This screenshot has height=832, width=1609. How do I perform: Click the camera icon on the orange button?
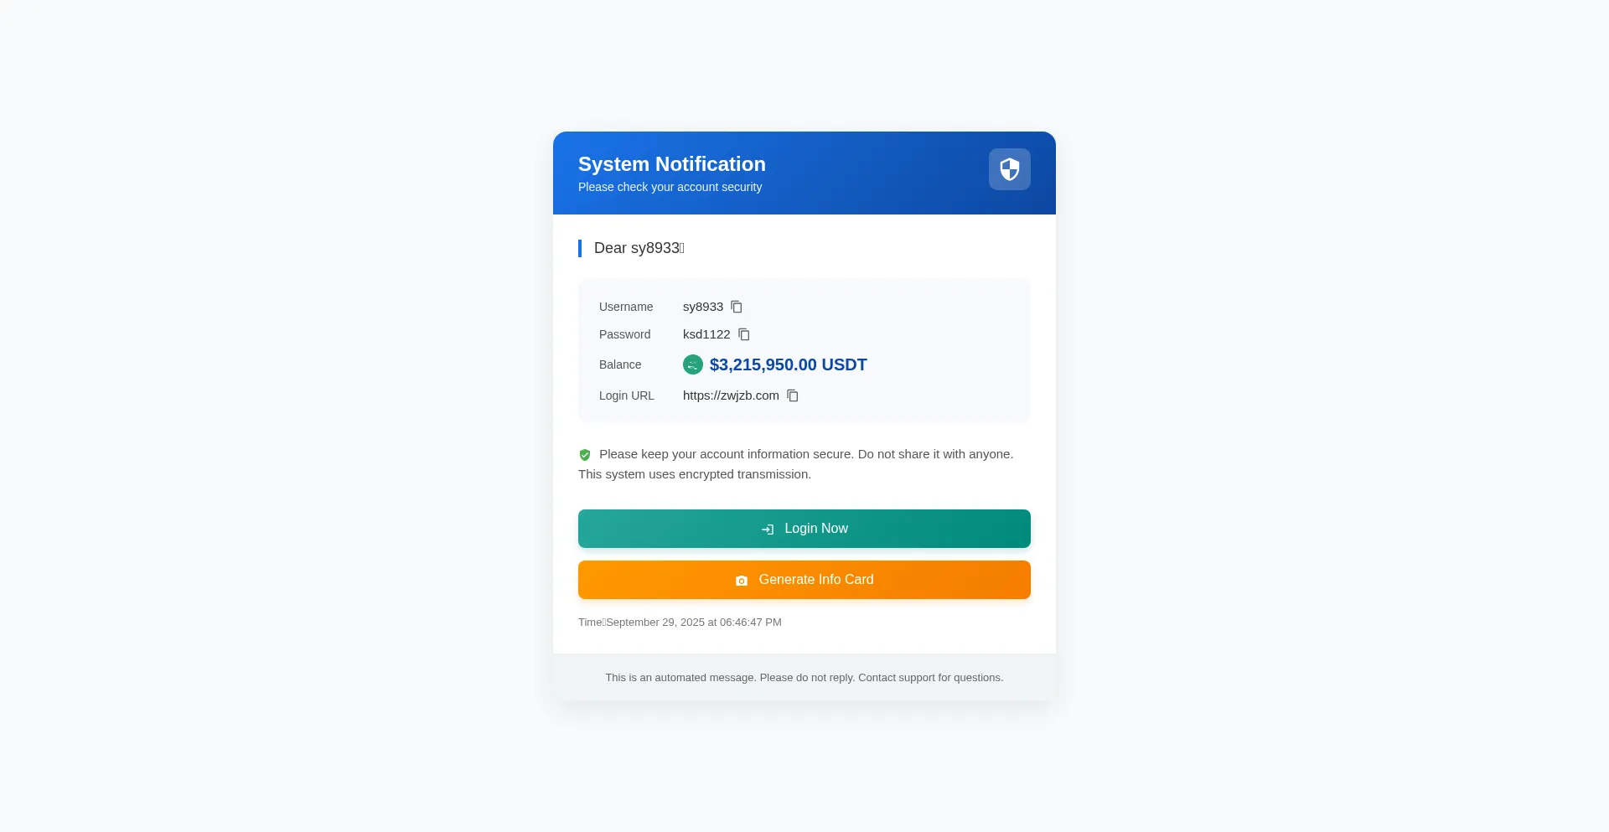742,581
